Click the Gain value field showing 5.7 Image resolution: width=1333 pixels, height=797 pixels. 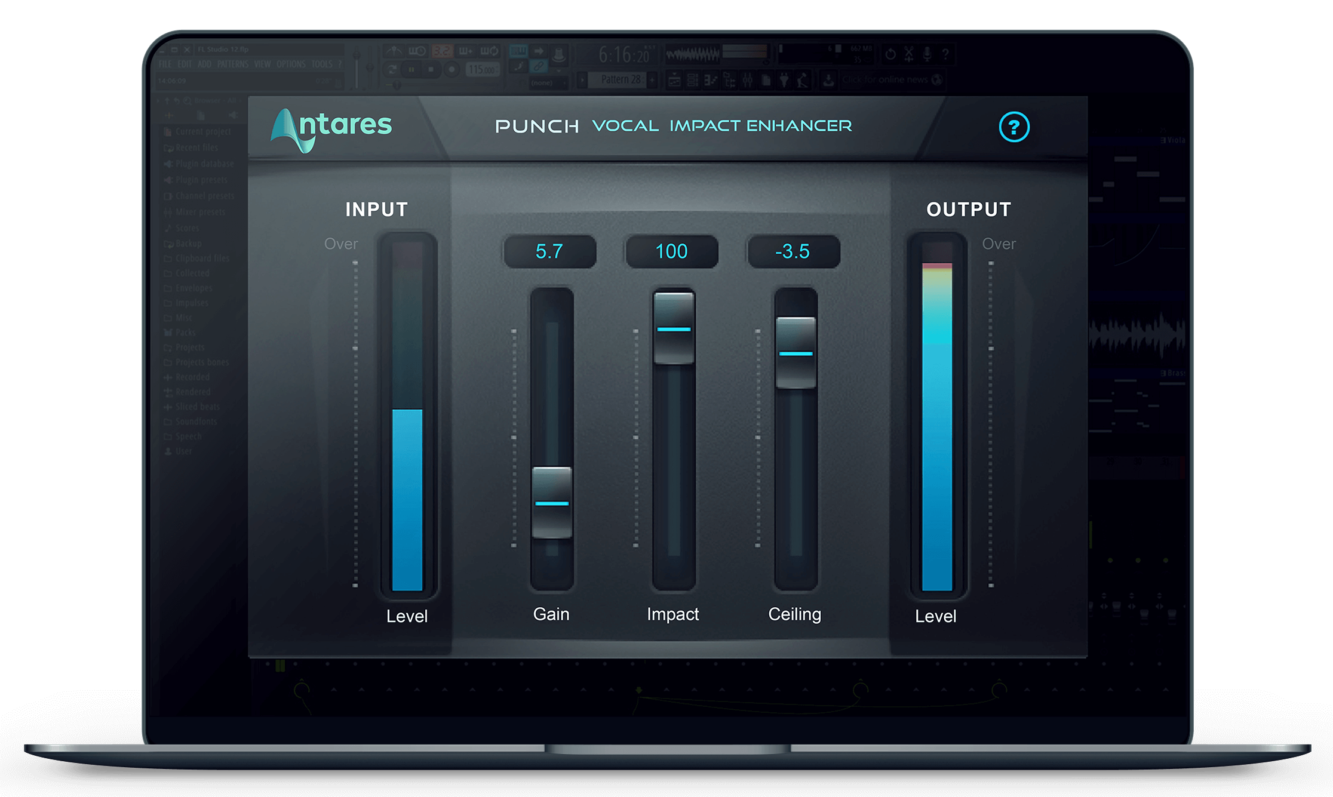pos(549,251)
